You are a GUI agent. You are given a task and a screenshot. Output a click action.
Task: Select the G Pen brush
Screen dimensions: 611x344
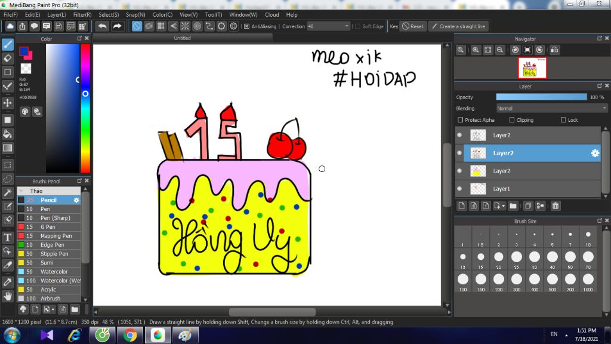49,226
